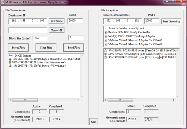Quit the file transfer application

click(x=93, y=122)
